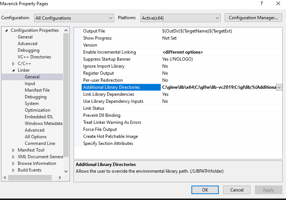Expand the XML Document Generator arrow
286x200 pixels.
point(13,157)
